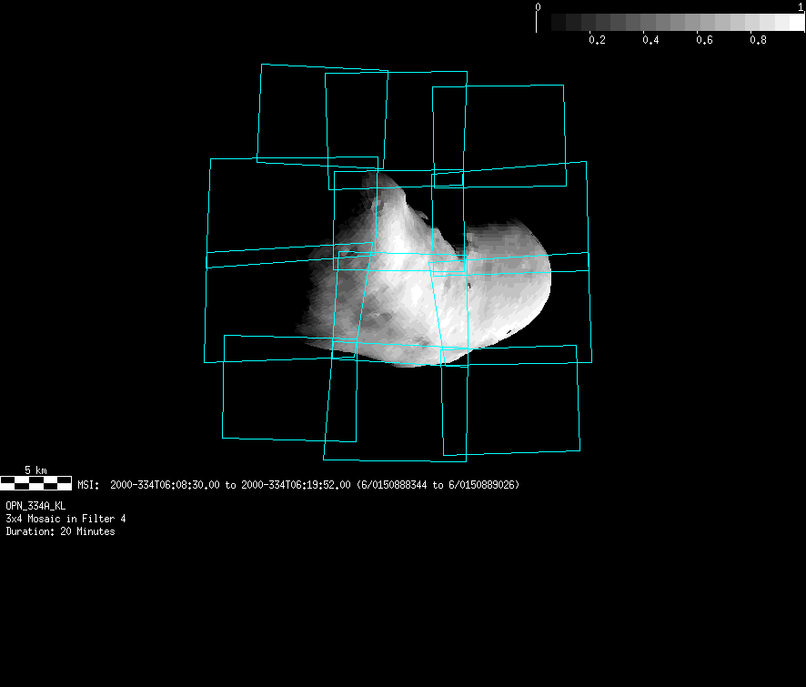Viewport: 806px width, 687px height.
Task: Select the 5 km scale label
Action: (35, 470)
